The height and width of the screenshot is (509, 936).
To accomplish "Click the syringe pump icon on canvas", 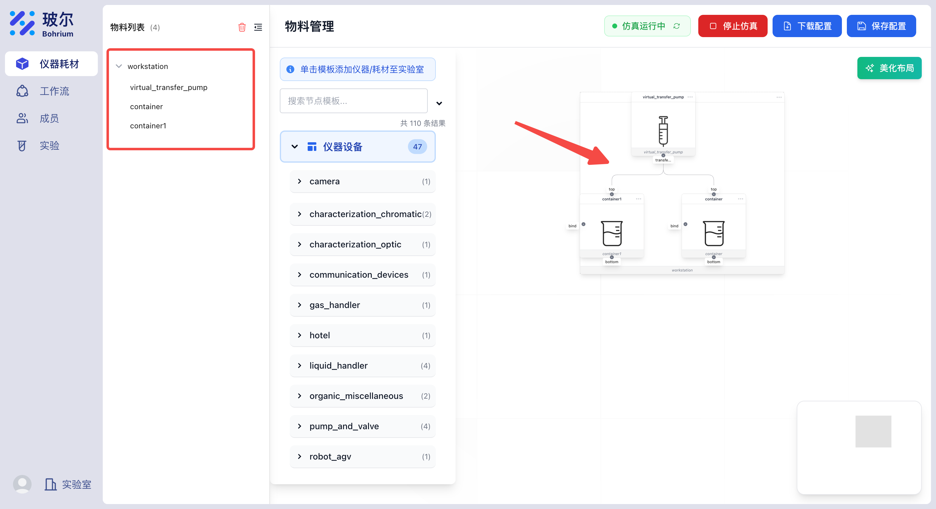I will tap(663, 131).
